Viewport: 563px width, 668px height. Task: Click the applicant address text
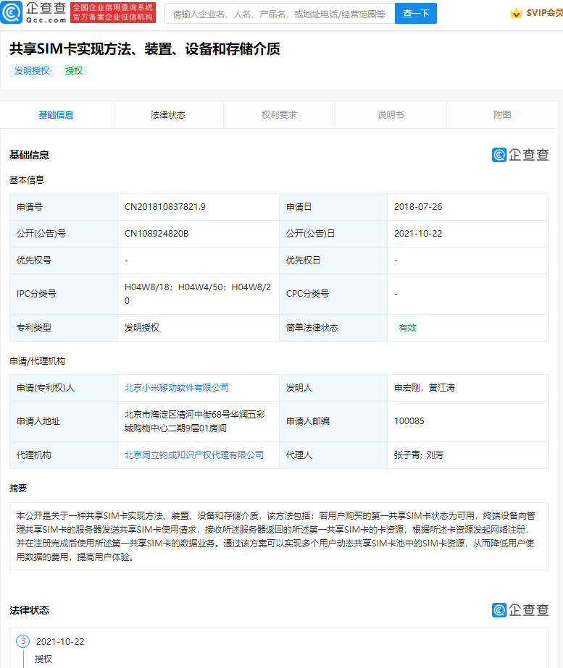(195, 421)
